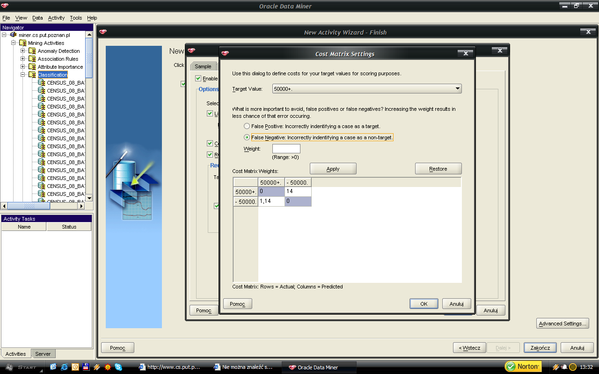This screenshot has height=374, width=599.
Task: Click the Apply button
Action: click(333, 169)
